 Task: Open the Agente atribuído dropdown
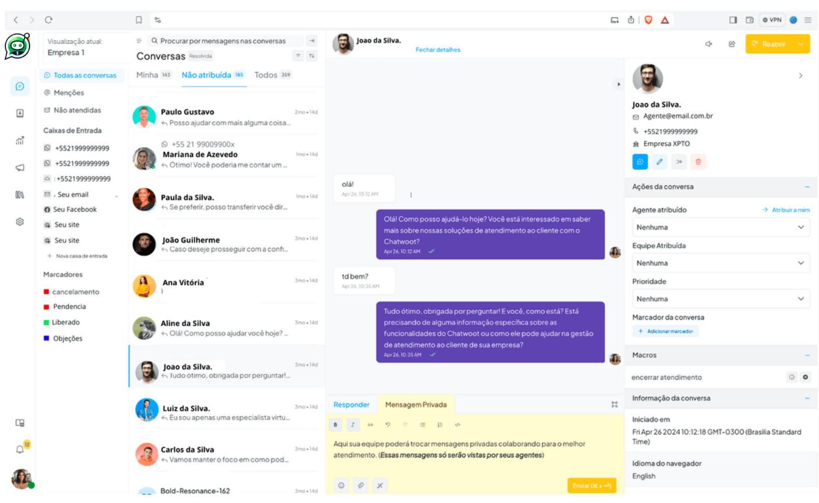720,227
